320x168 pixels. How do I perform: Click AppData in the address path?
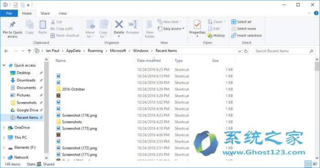(x=73, y=51)
